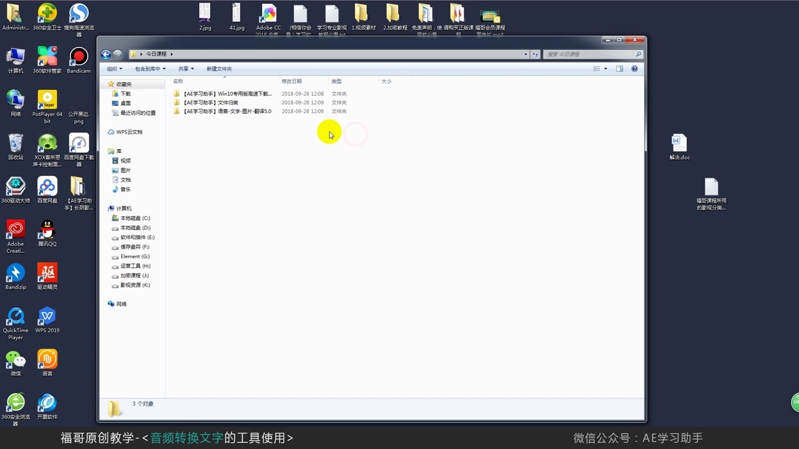Viewport: 799px width, 449px height.
Task: Select the 计算机 desktop icon
Action: [x=16, y=60]
